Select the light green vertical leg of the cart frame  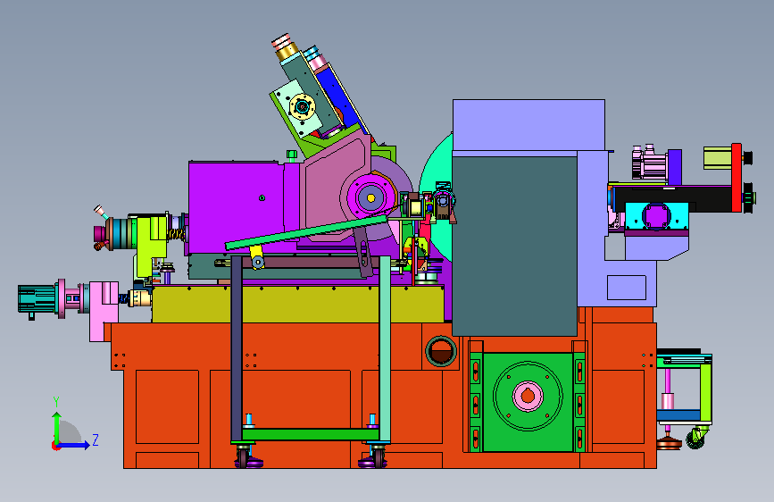pyautogui.click(x=385, y=348)
